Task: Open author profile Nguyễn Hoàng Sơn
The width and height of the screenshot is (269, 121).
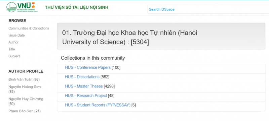Action: 25,87
